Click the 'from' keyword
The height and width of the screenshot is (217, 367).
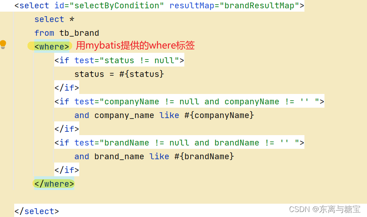pyautogui.click(x=44, y=33)
